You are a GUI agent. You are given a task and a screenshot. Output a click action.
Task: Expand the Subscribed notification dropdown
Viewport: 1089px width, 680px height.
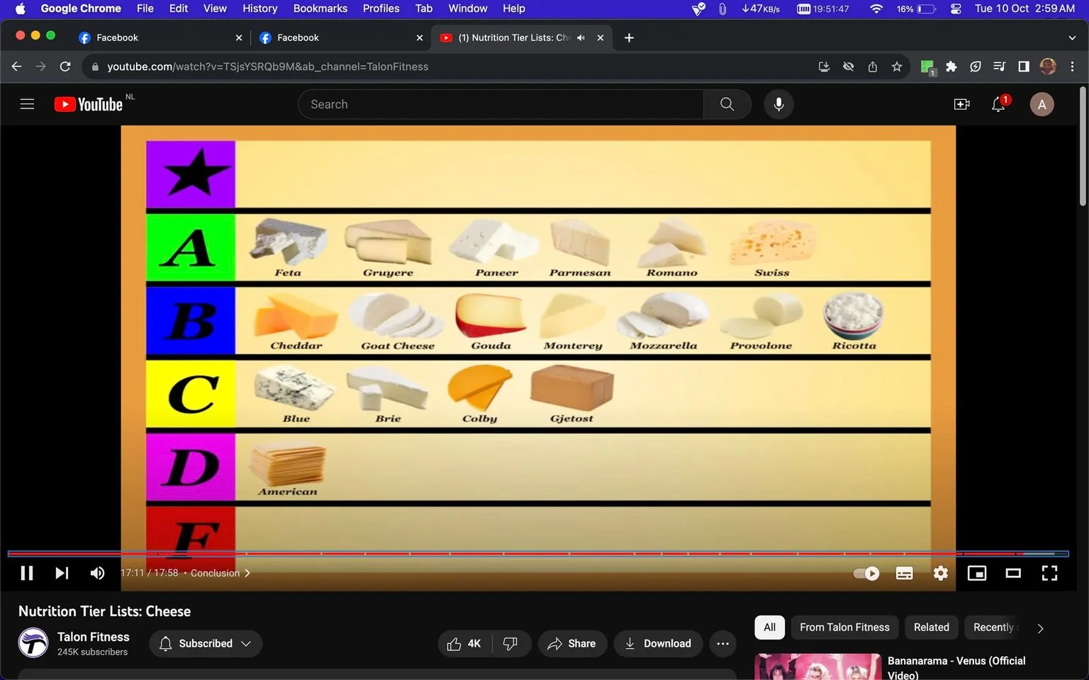[x=206, y=643]
